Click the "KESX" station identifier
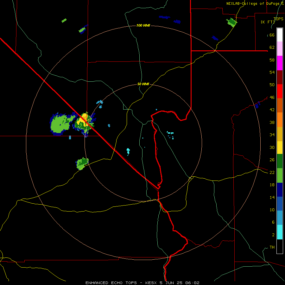Viewport: 285px width, 285px height. [x=150, y=283]
